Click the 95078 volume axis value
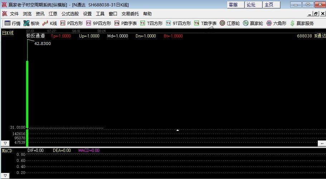 point(20,138)
